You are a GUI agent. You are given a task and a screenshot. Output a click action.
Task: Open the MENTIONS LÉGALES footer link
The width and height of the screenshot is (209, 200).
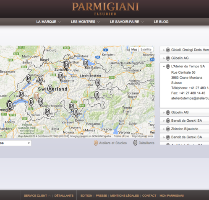[125, 196]
